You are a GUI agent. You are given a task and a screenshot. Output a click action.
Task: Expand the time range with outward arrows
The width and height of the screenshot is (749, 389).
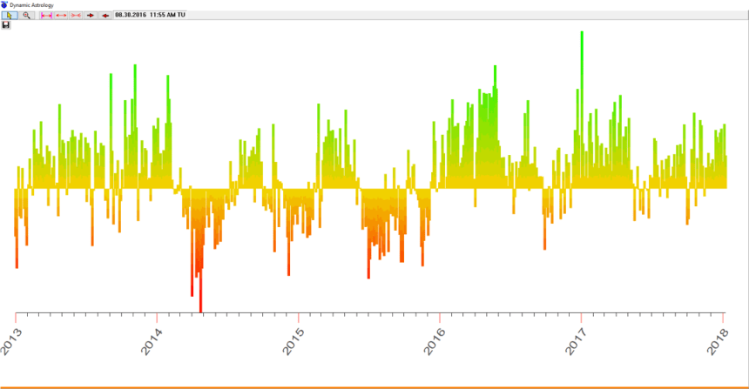(x=61, y=15)
